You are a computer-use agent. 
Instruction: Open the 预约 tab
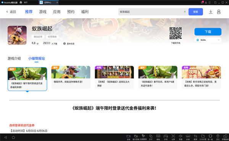tap(71, 12)
